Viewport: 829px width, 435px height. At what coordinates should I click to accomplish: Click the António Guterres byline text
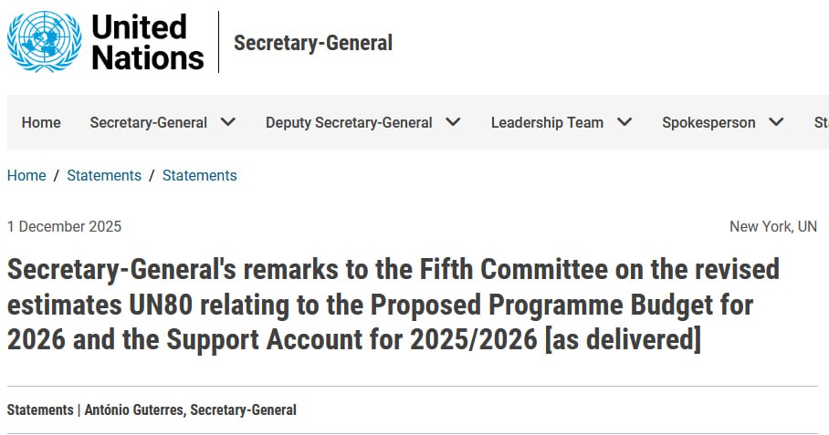click(190, 409)
